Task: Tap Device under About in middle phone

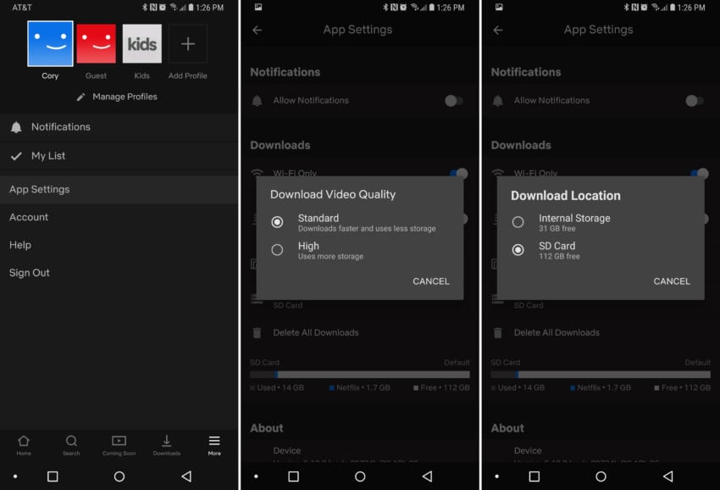Action: tap(287, 450)
